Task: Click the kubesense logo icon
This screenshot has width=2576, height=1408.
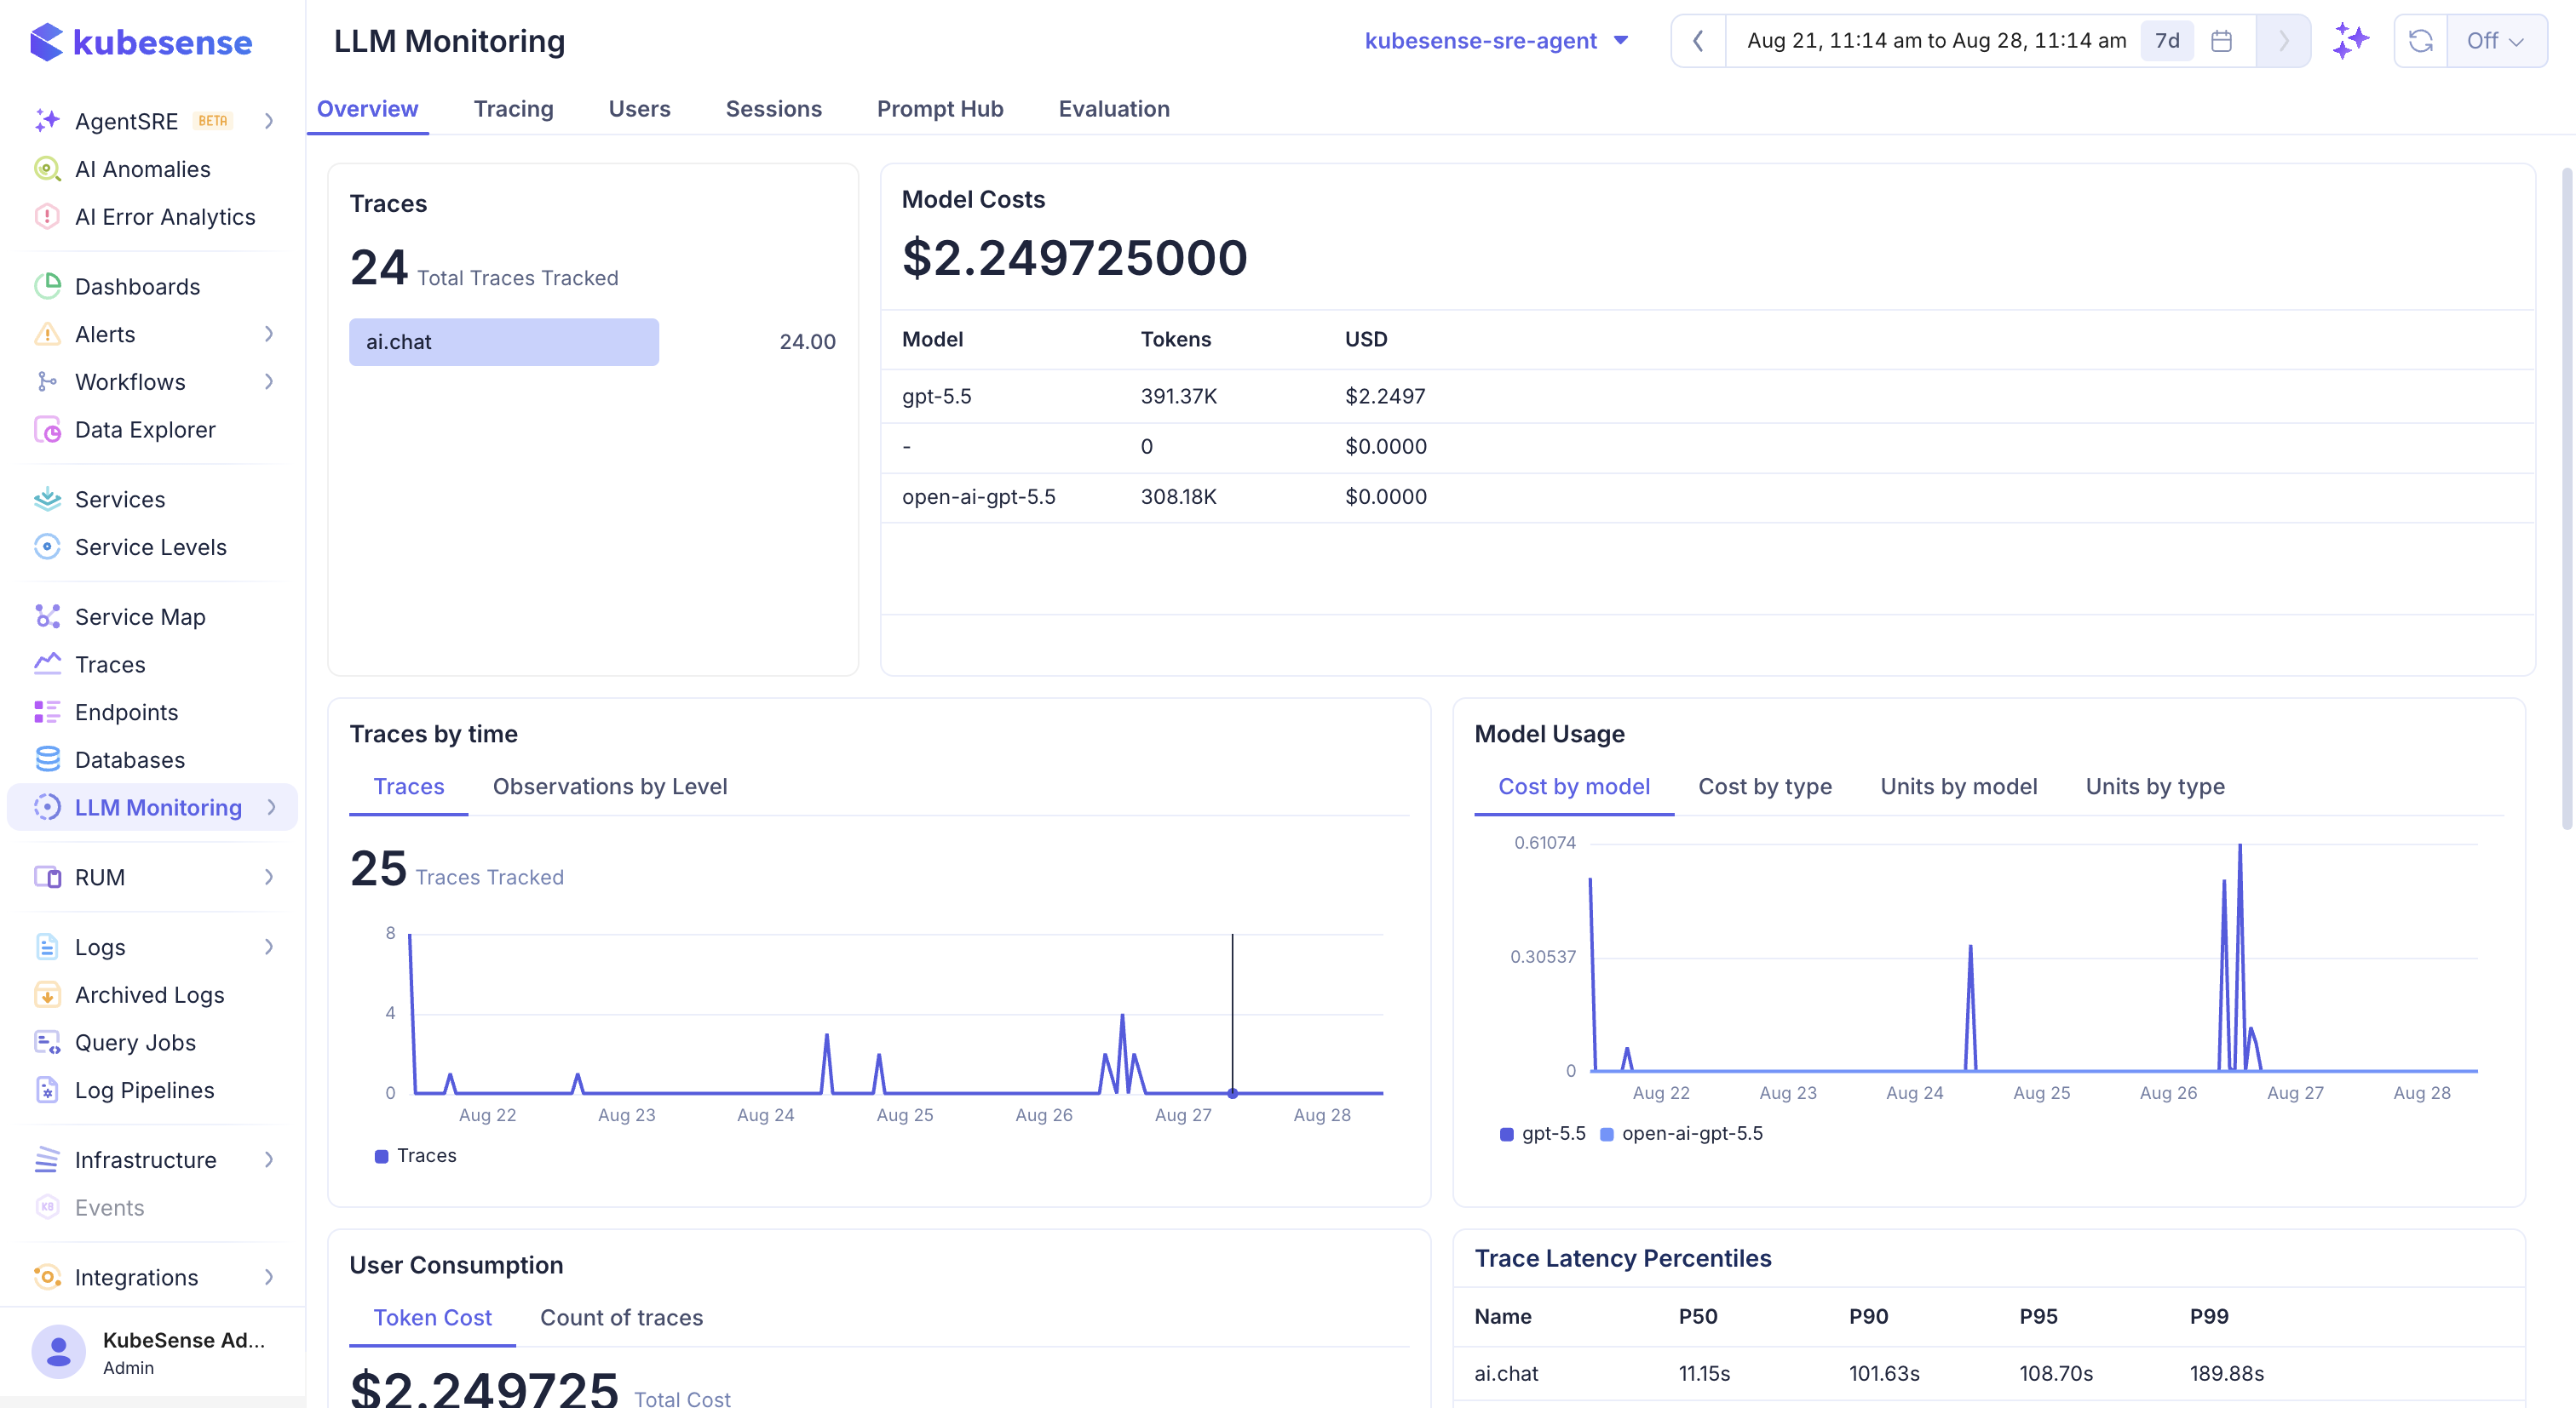Action: (x=46, y=42)
